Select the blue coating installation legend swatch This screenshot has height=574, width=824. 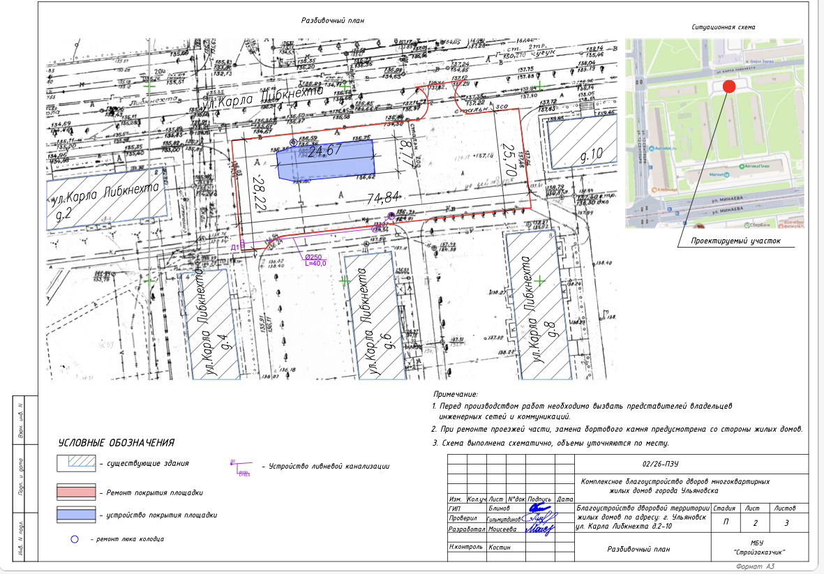(76, 515)
